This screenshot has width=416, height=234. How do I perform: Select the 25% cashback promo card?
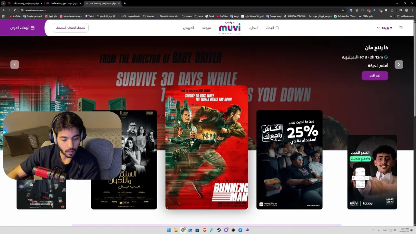coord(289,160)
